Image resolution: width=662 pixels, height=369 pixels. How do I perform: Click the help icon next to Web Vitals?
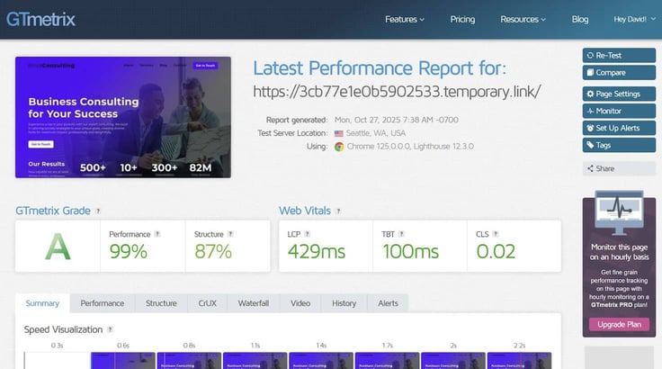pos(338,211)
